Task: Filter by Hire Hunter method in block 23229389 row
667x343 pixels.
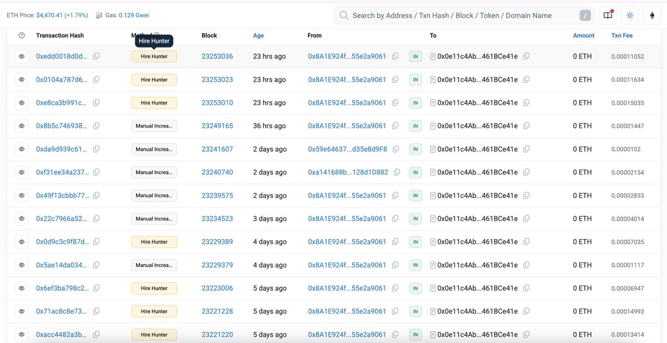Action: [154, 242]
